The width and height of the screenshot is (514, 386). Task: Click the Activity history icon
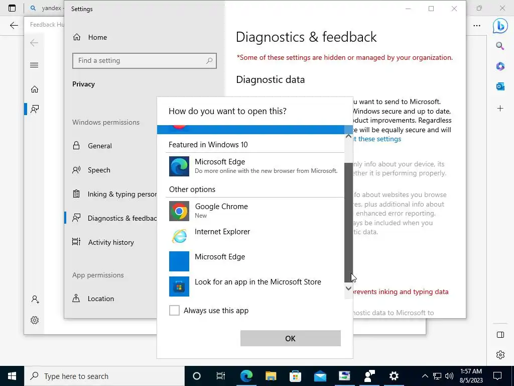(76, 242)
